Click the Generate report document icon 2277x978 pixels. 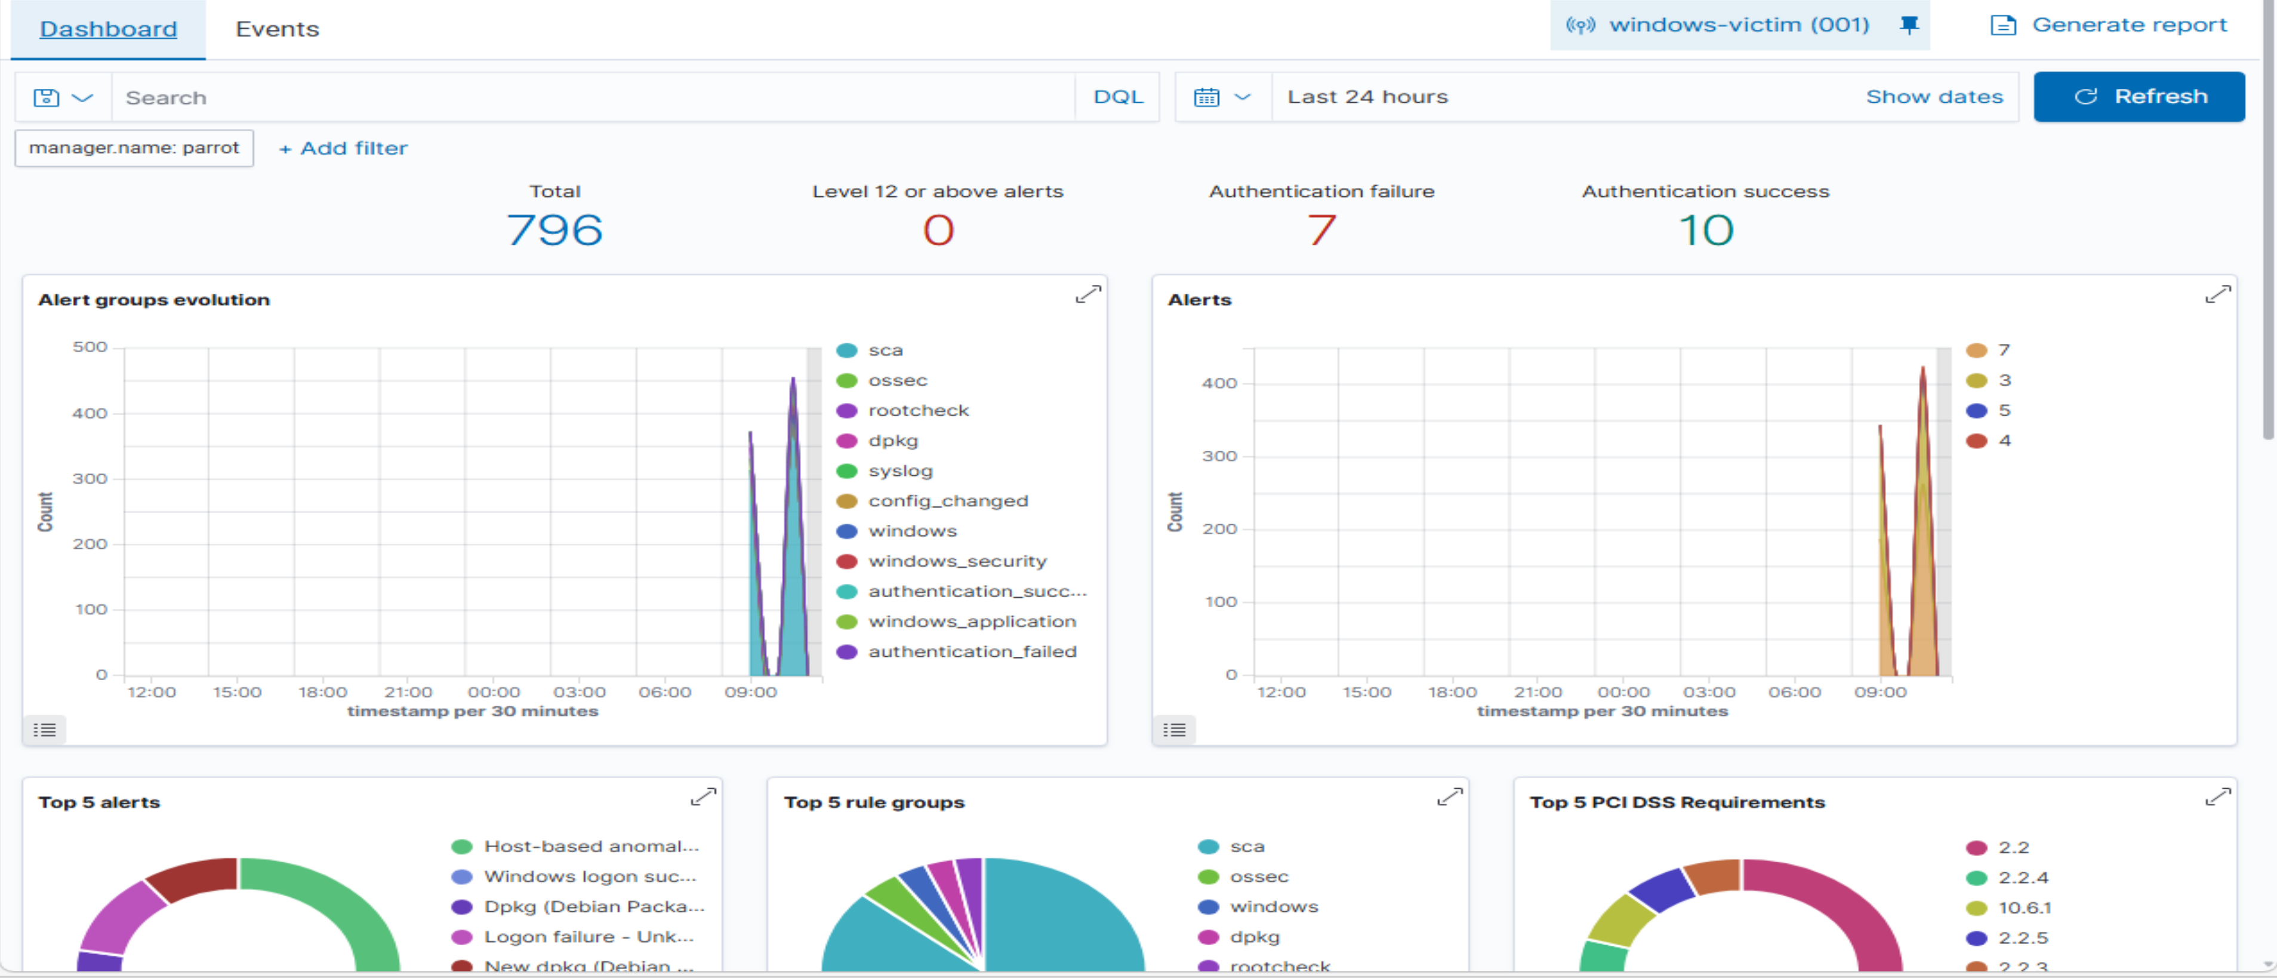click(2003, 24)
